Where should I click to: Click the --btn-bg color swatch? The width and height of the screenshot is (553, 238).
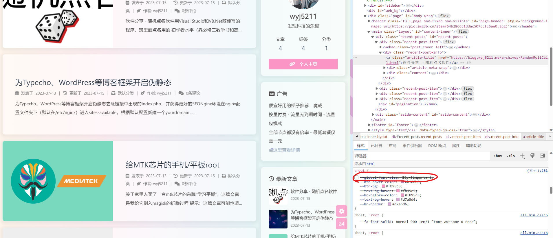(383, 186)
